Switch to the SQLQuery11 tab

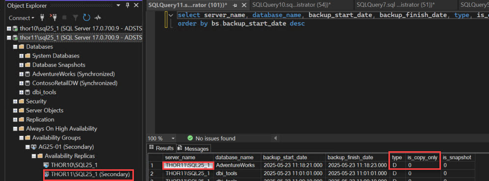pos(188,5)
